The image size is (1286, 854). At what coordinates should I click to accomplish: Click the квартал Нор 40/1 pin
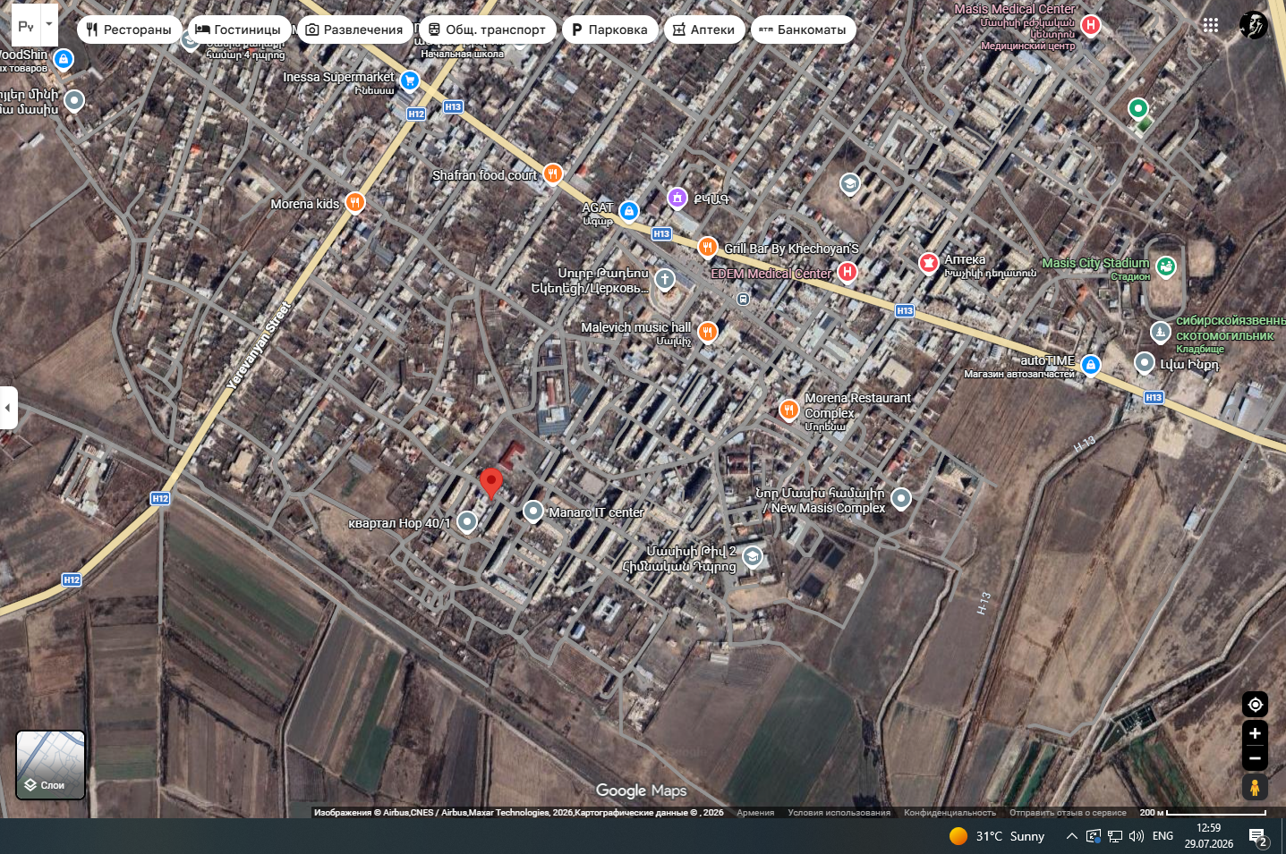(467, 522)
